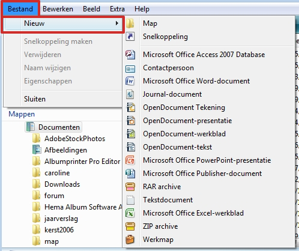This screenshot has width=299, height=251.
Task: Click the ZIP archive icon
Action: pyautogui.click(x=130, y=226)
